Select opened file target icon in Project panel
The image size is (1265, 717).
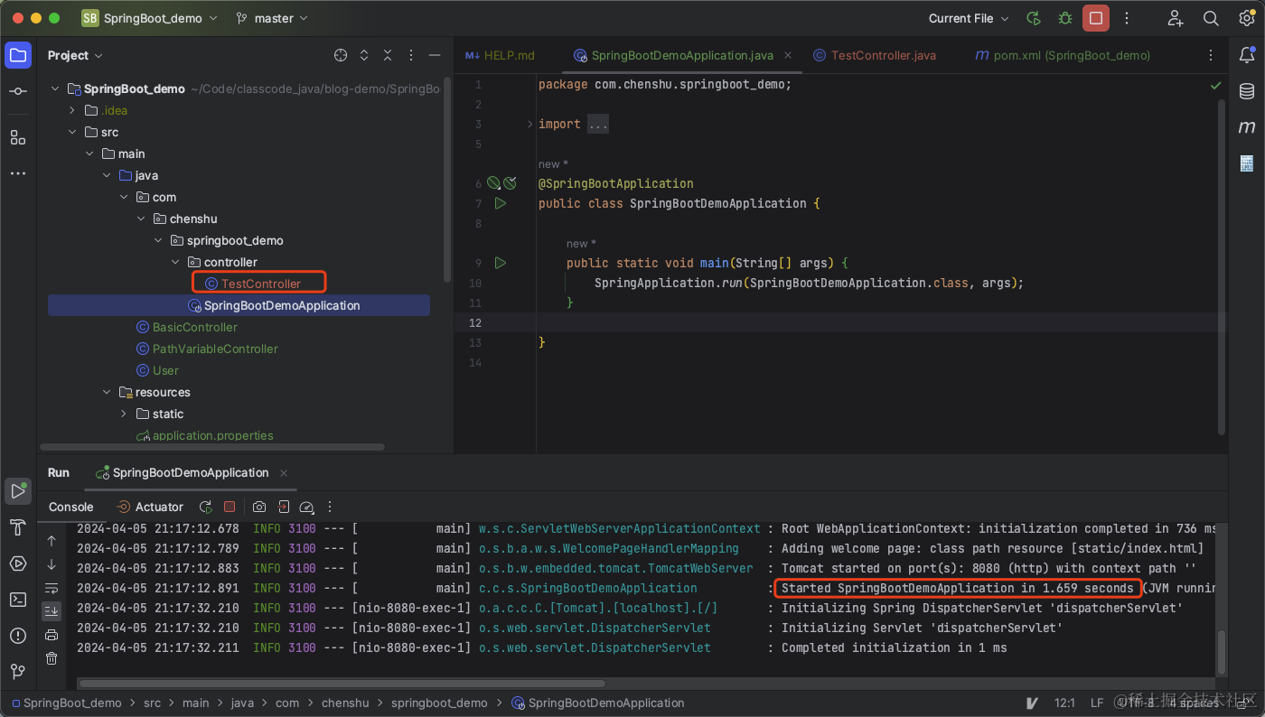tap(341, 55)
